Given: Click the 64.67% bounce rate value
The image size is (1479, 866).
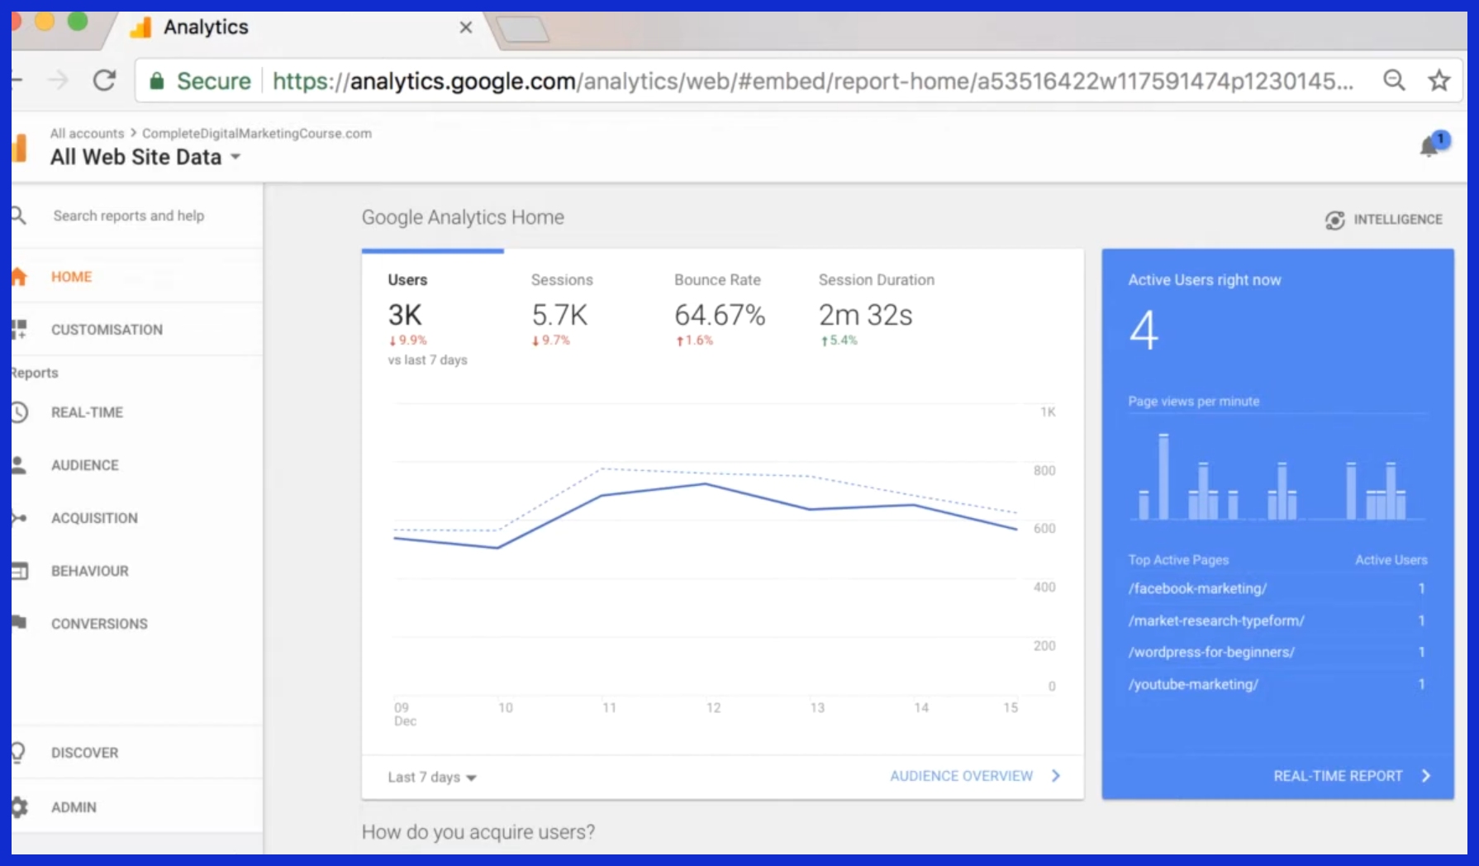Looking at the screenshot, I should pos(720,315).
